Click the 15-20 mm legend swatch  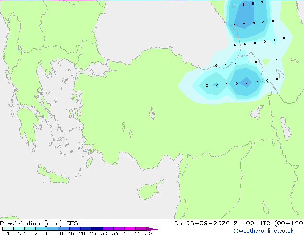pyautogui.click(x=75, y=229)
